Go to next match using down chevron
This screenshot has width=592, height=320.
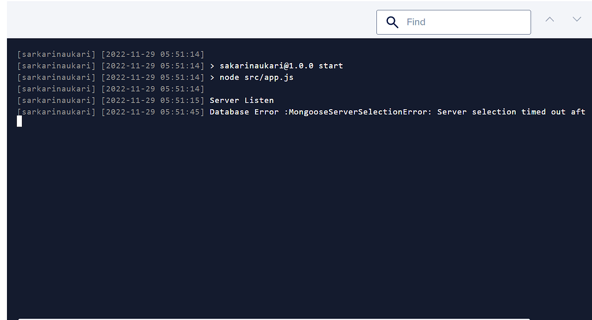point(576,19)
